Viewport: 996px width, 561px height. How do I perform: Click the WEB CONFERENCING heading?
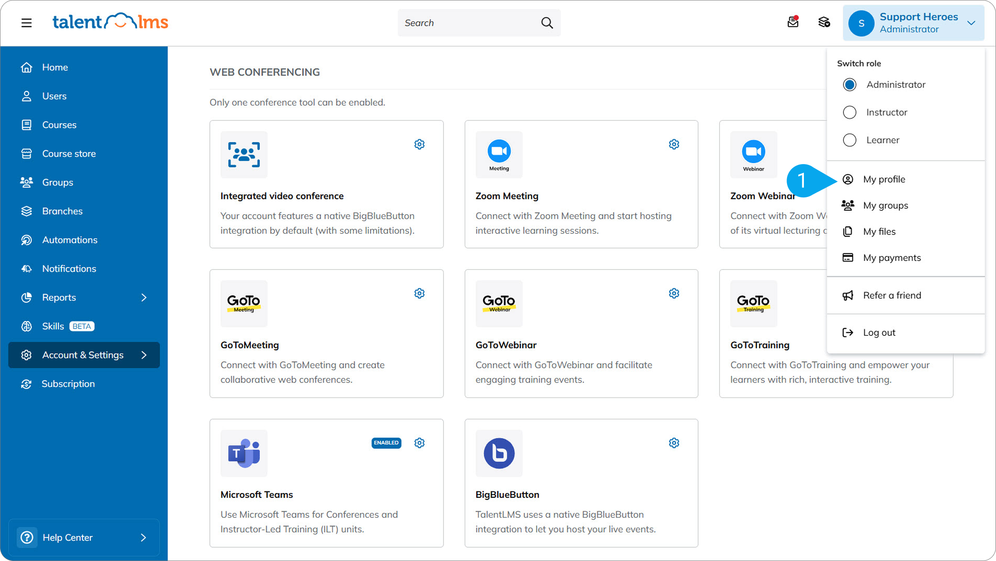[x=265, y=72]
